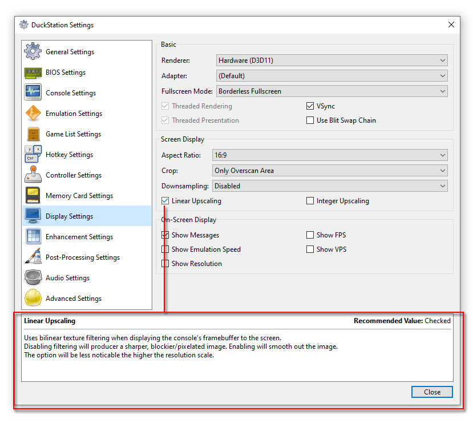The width and height of the screenshot is (473, 423).
Task: Enable Show Resolution
Action: point(165,263)
